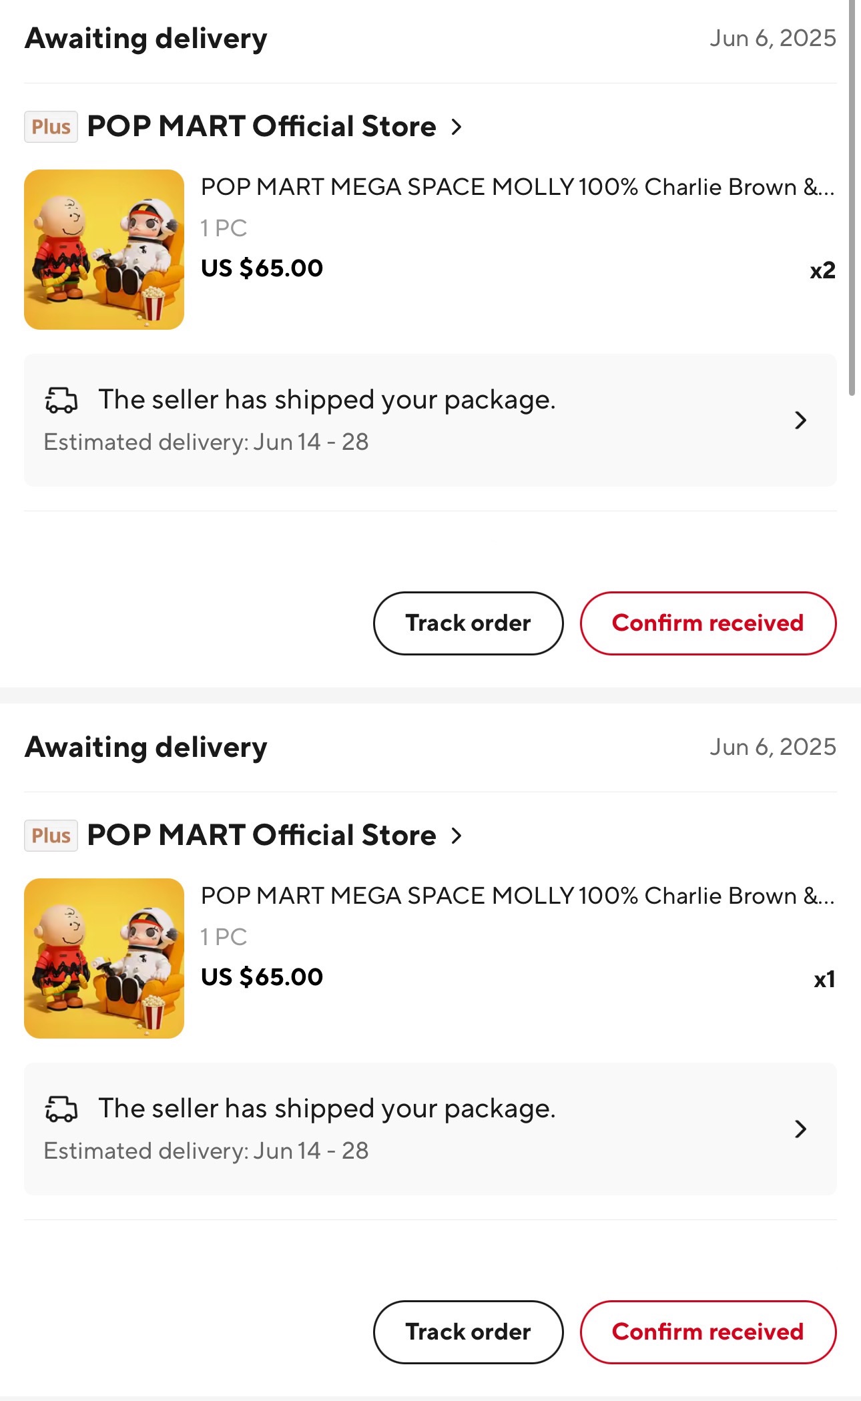Tap Confirm received on the x2 order
This screenshot has width=861, height=1401.
click(707, 623)
